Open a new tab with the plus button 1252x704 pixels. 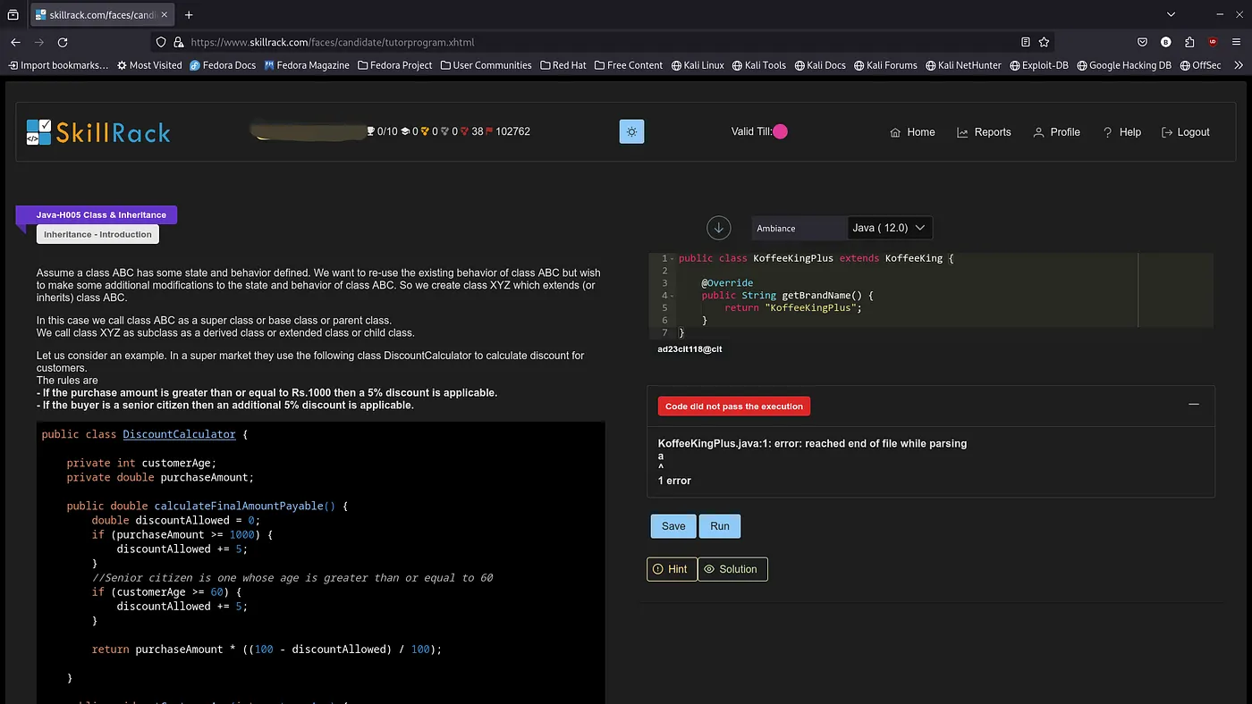coord(189,14)
